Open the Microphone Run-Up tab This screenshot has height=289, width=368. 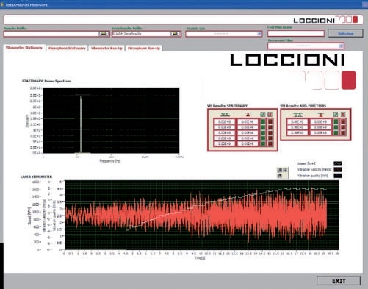point(144,49)
